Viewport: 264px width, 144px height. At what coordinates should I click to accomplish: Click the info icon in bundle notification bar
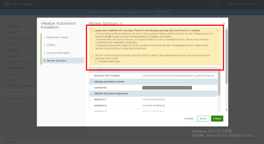tap(89, 12)
